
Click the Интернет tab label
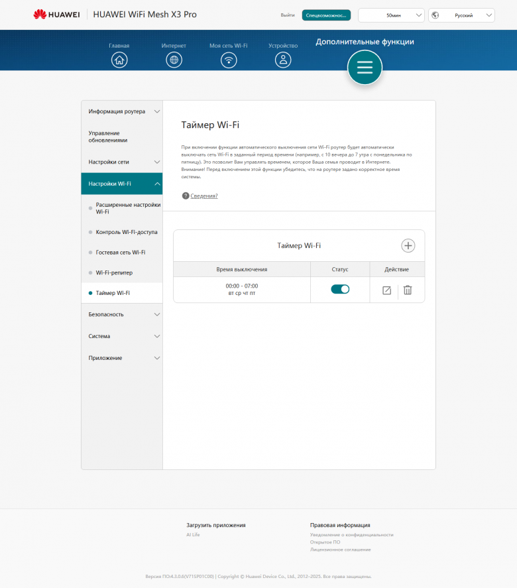pos(174,46)
